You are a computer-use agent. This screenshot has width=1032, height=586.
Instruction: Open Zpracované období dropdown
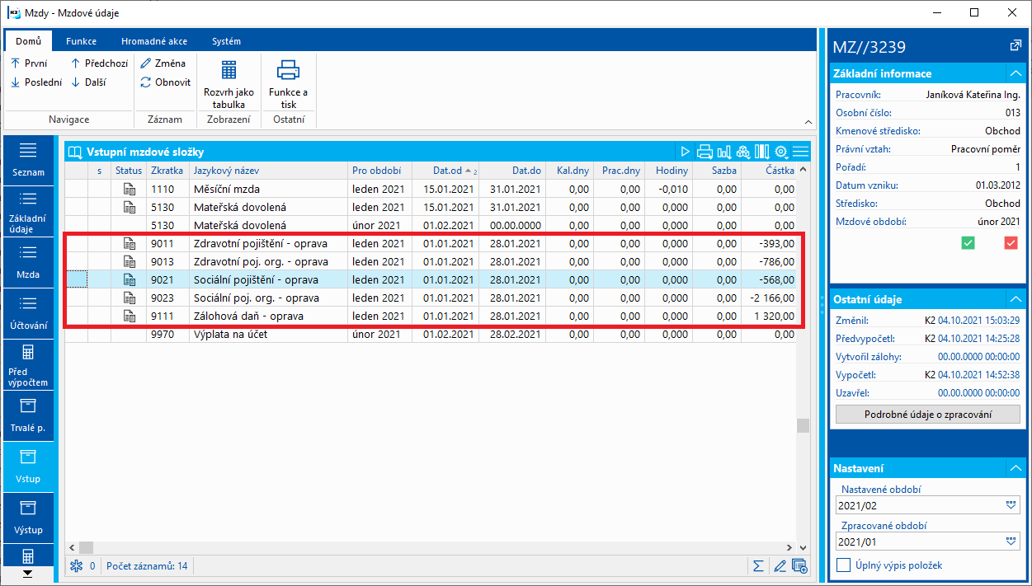(x=1011, y=541)
